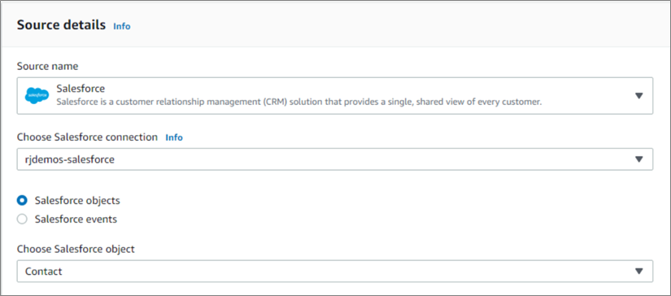The width and height of the screenshot is (671, 296).
Task: Click the Salesforce CRM description text
Action: 299,102
